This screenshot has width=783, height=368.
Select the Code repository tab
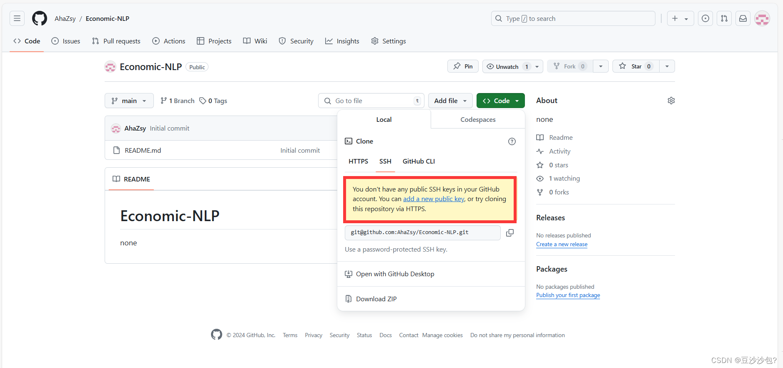pos(27,41)
